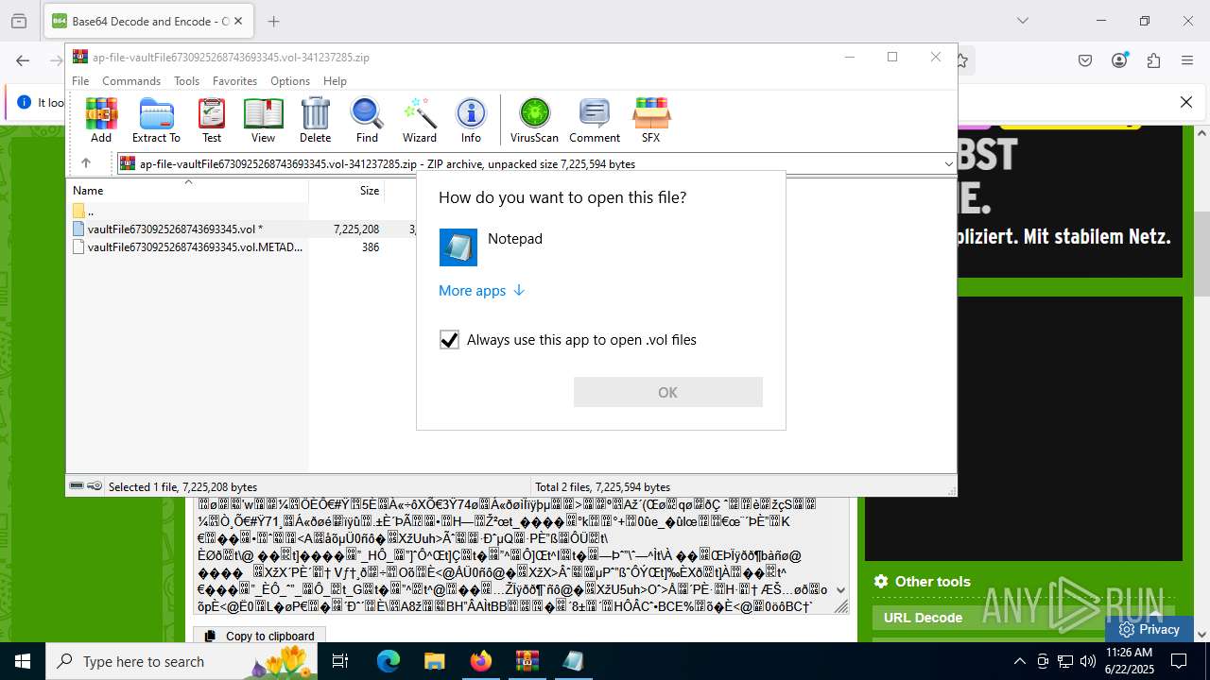
Task: Click the Find magnifier icon
Action: click(x=367, y=120)
